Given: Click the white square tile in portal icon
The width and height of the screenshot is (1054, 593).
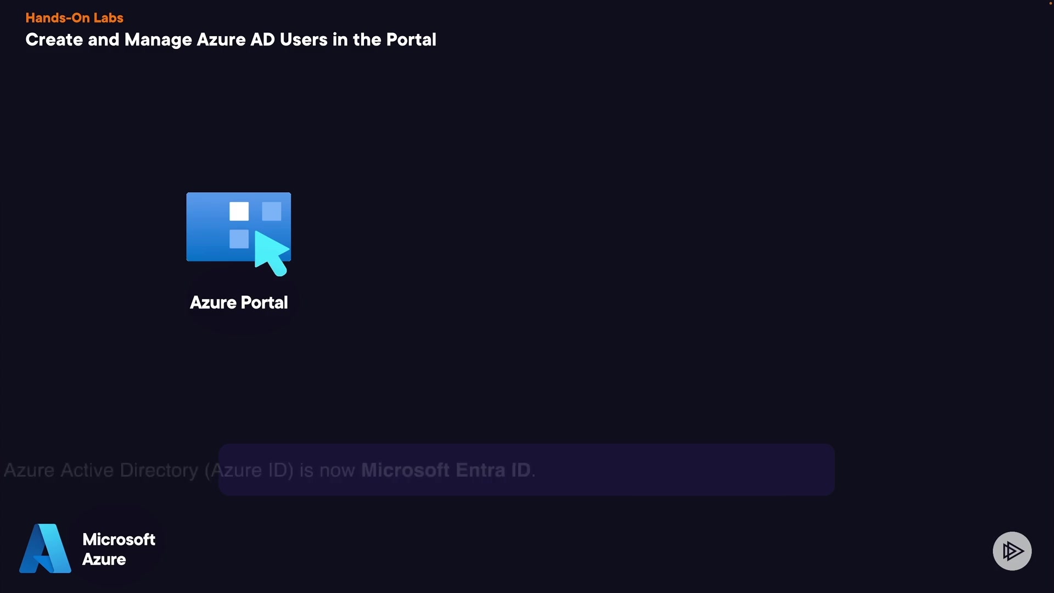Looking at the screenshot, I should (239, 211).
